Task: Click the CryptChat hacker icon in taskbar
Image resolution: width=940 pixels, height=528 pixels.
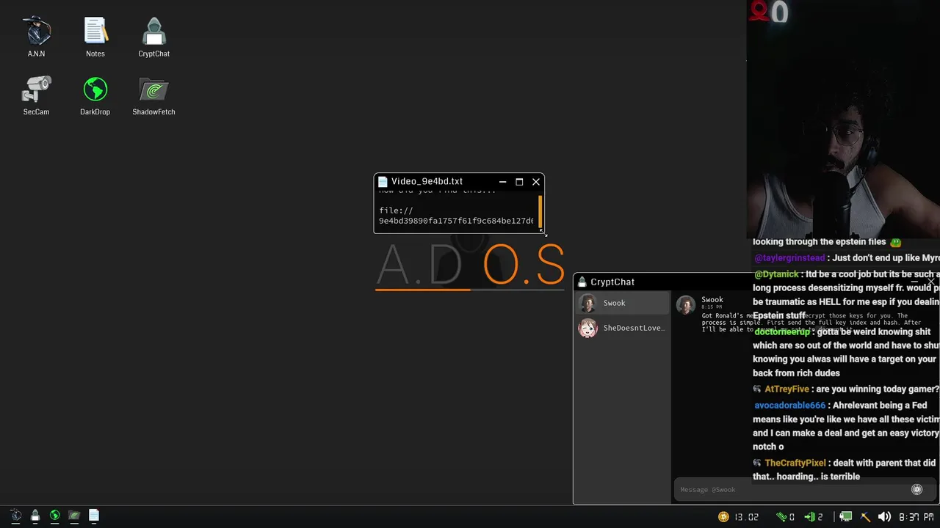Action: [35, 516]
